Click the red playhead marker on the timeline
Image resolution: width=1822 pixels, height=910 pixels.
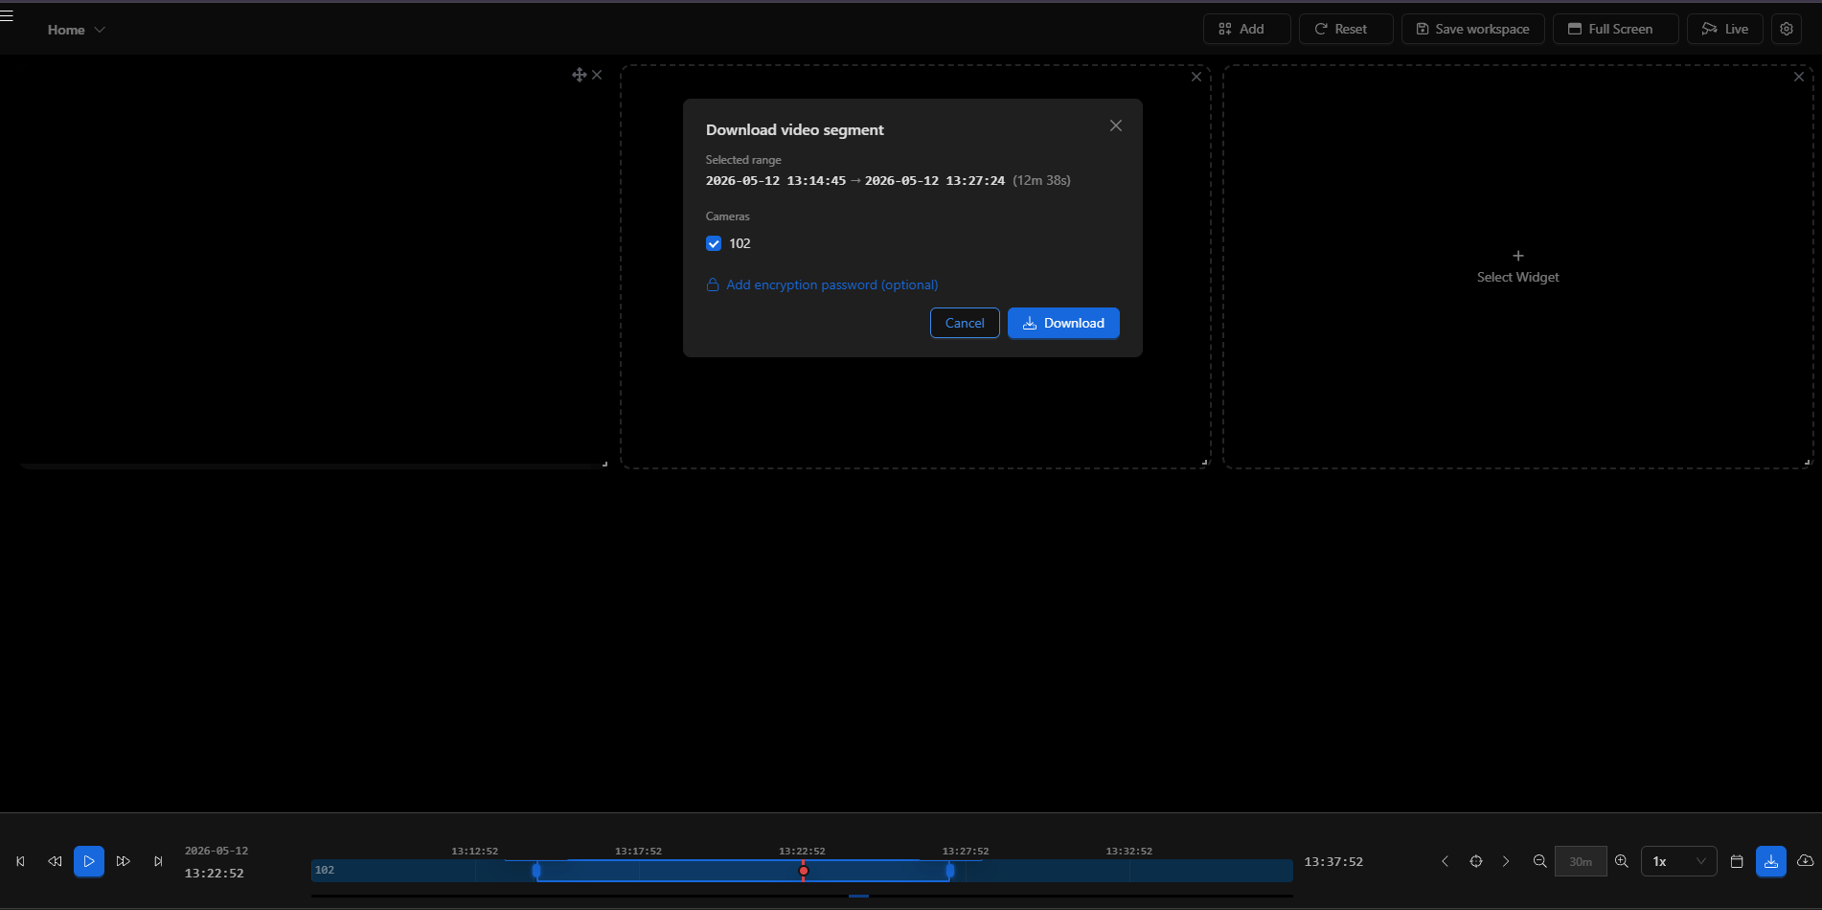click(x=804, y=871)
